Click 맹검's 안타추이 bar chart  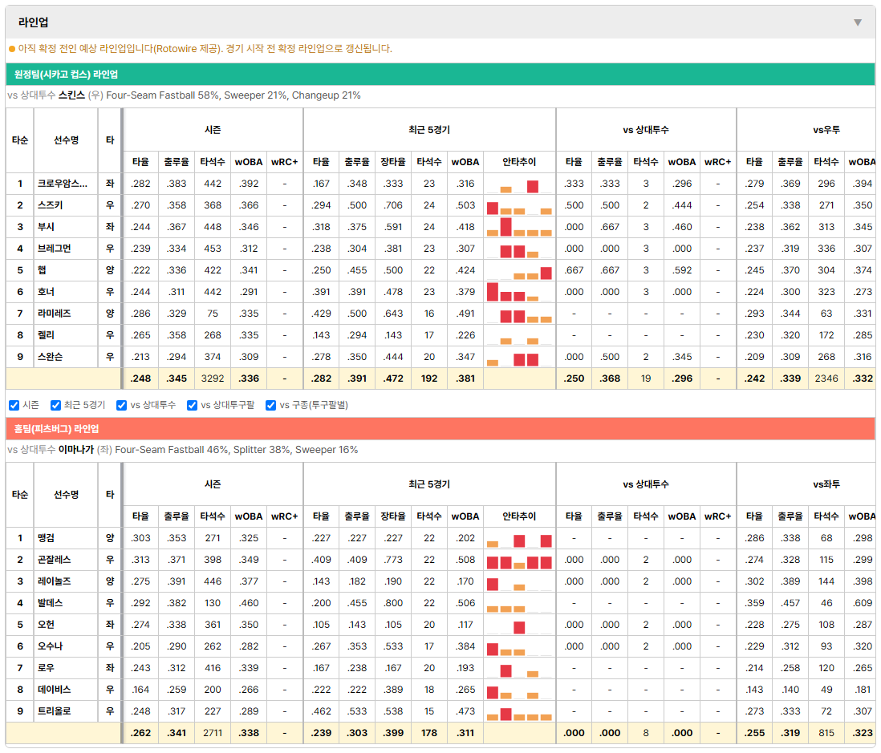[x=519, y=538]
